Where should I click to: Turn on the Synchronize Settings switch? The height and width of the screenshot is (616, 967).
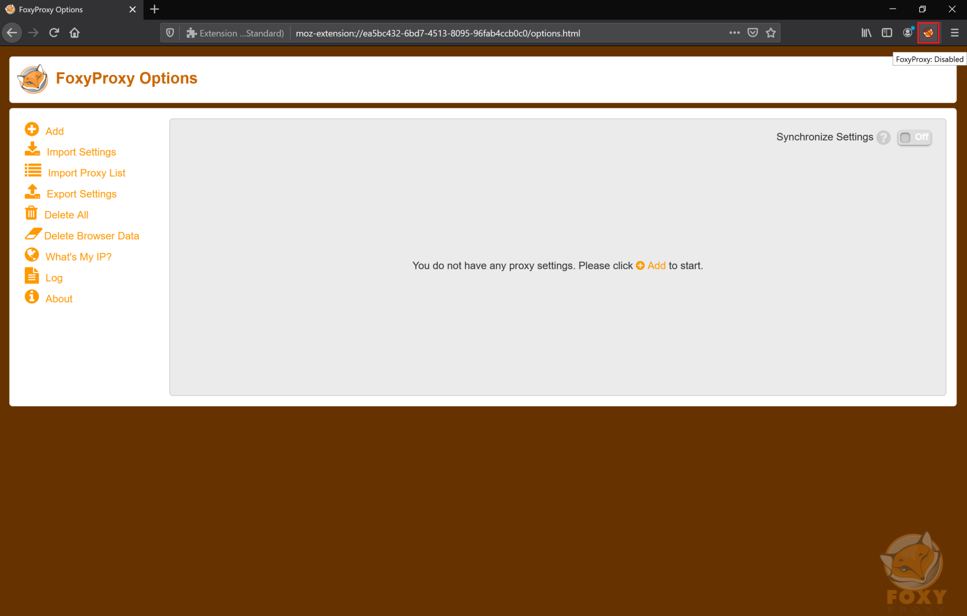point(914,137)
